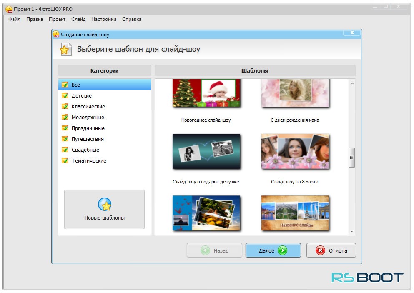Click the Слайд-шоу в подарок девушке caption

pos(206,182)
